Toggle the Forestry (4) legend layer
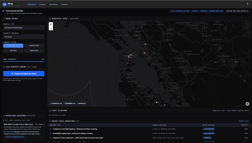Screen dimensions: 252x143 (x=56, y=104)
